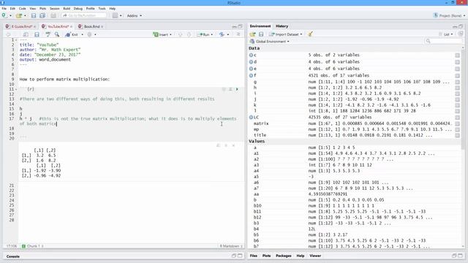
Task: Click the Open File folder icon
Action: click(19, 15)
